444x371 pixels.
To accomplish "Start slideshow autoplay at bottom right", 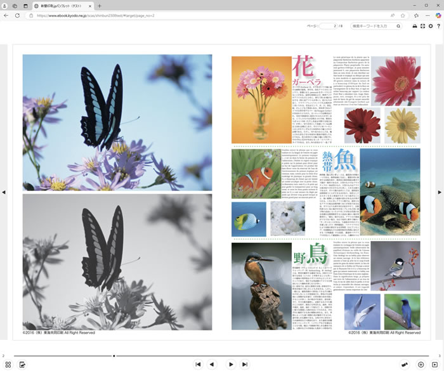I will [435, 365].
